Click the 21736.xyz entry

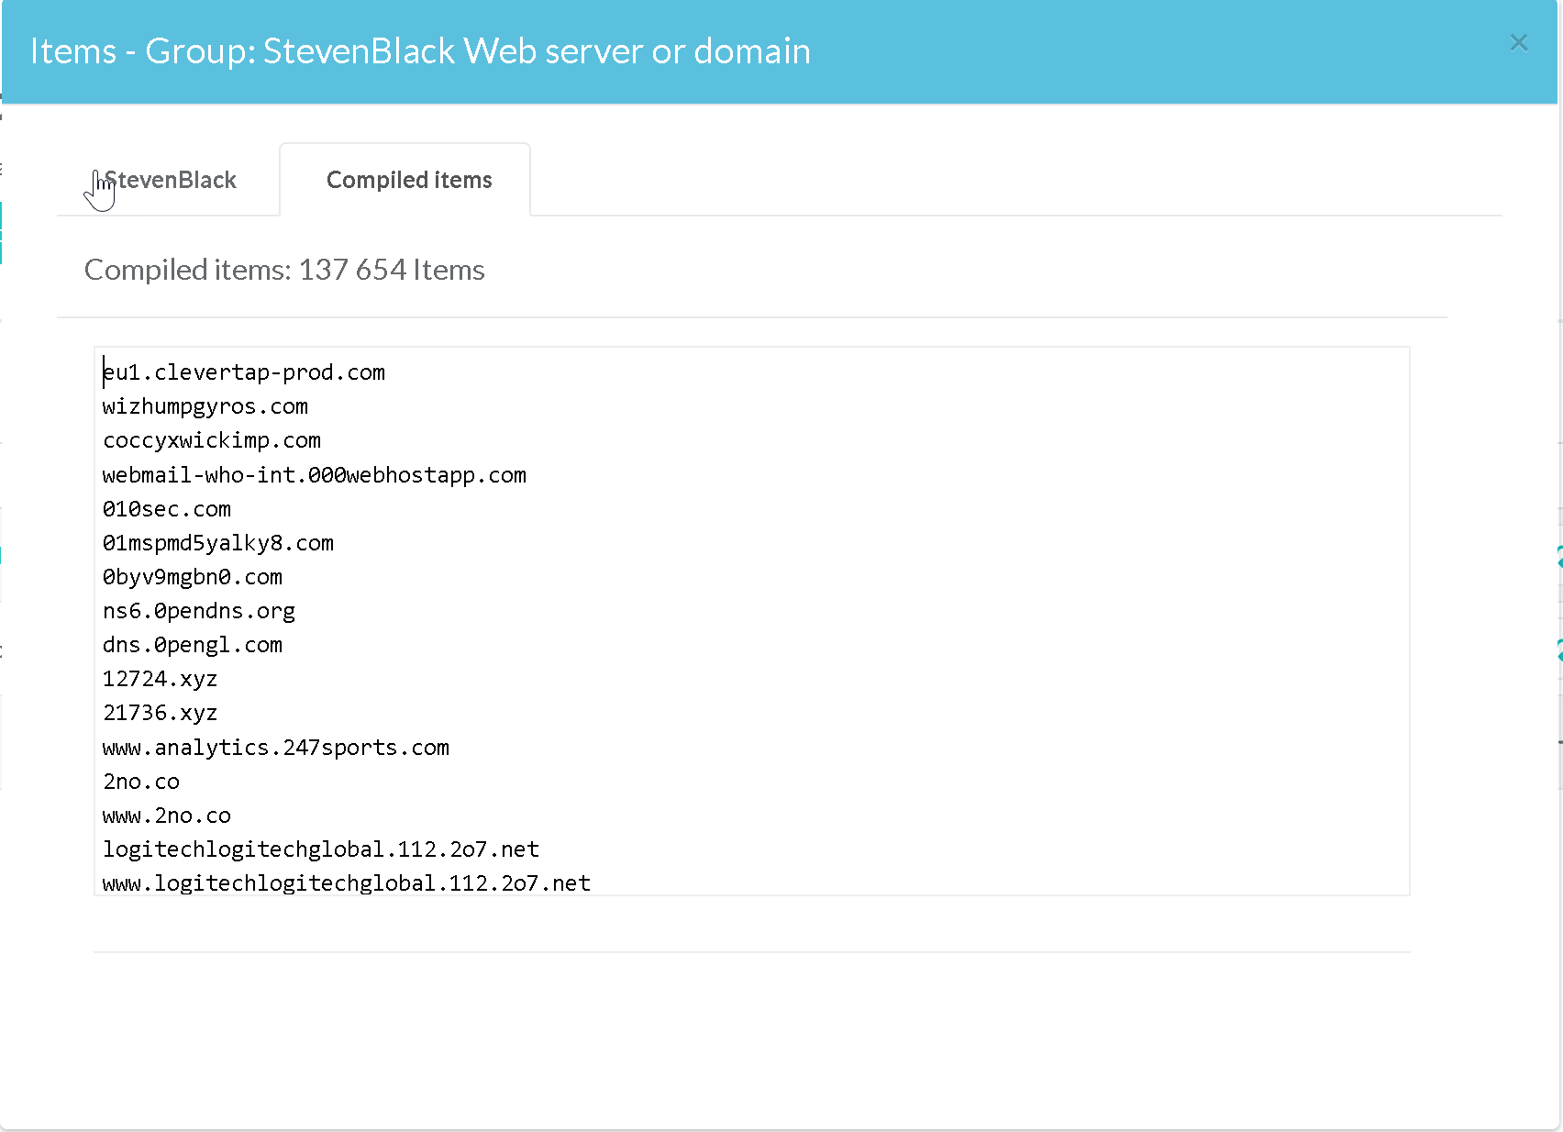click(161, 713)
